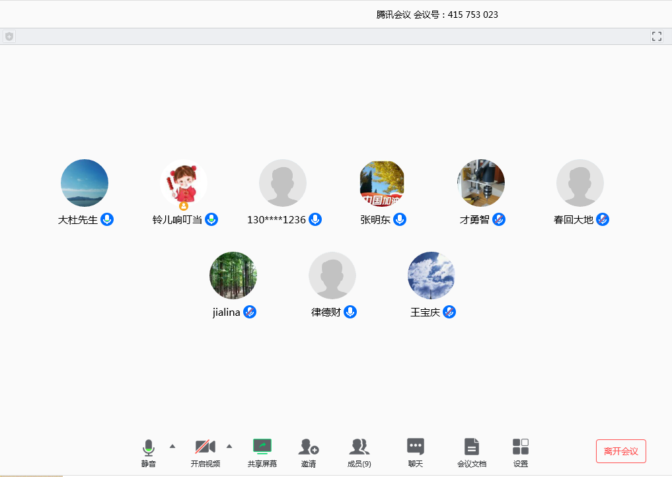Click the active microphone icon beside 铃儿响叮当
This screenshot has width=672, height=477.
point(211,219)
